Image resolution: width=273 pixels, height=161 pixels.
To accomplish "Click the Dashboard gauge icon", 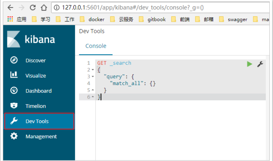I will coord(14,91).
